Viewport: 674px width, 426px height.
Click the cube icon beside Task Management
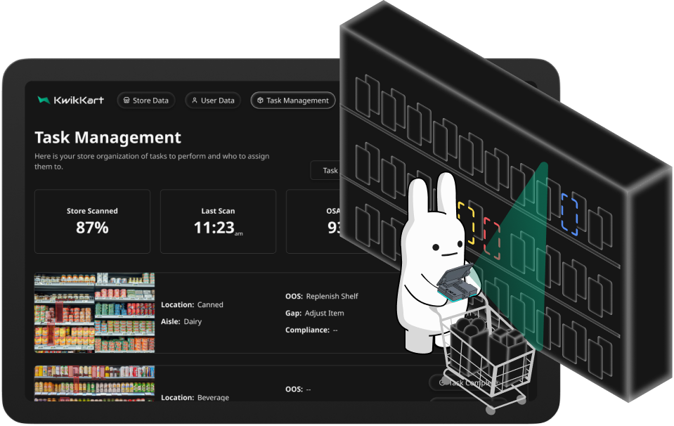tap(260, 101)
